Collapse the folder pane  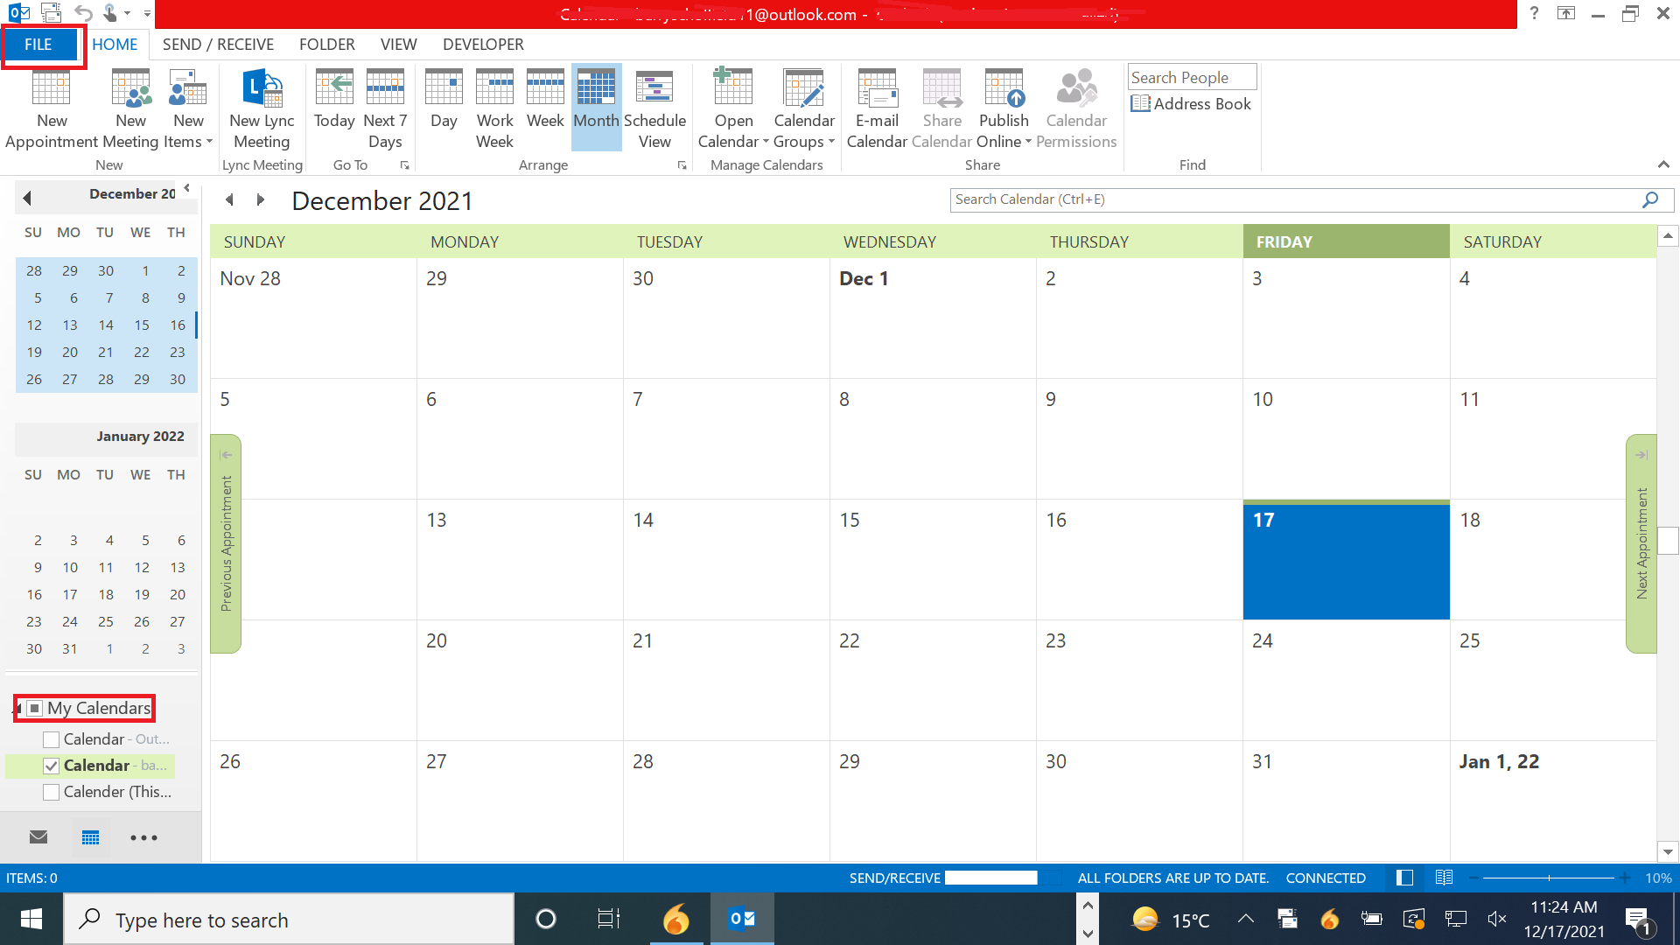[x=186, y=188]
